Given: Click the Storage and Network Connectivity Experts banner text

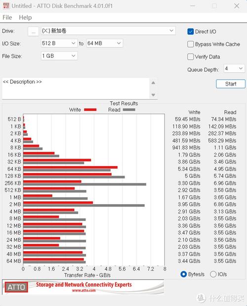Looking at the screenshot, I should (x=84, y=285).
